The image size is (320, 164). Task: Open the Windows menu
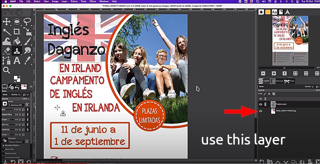pos(104,2)
